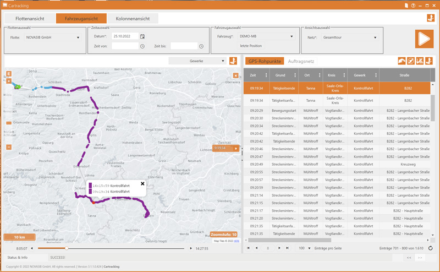440x272 pixels.
Task: Select the 09:20:29 Bewegungsstart row
Action: pyautogui.click(x=337, y=111)
